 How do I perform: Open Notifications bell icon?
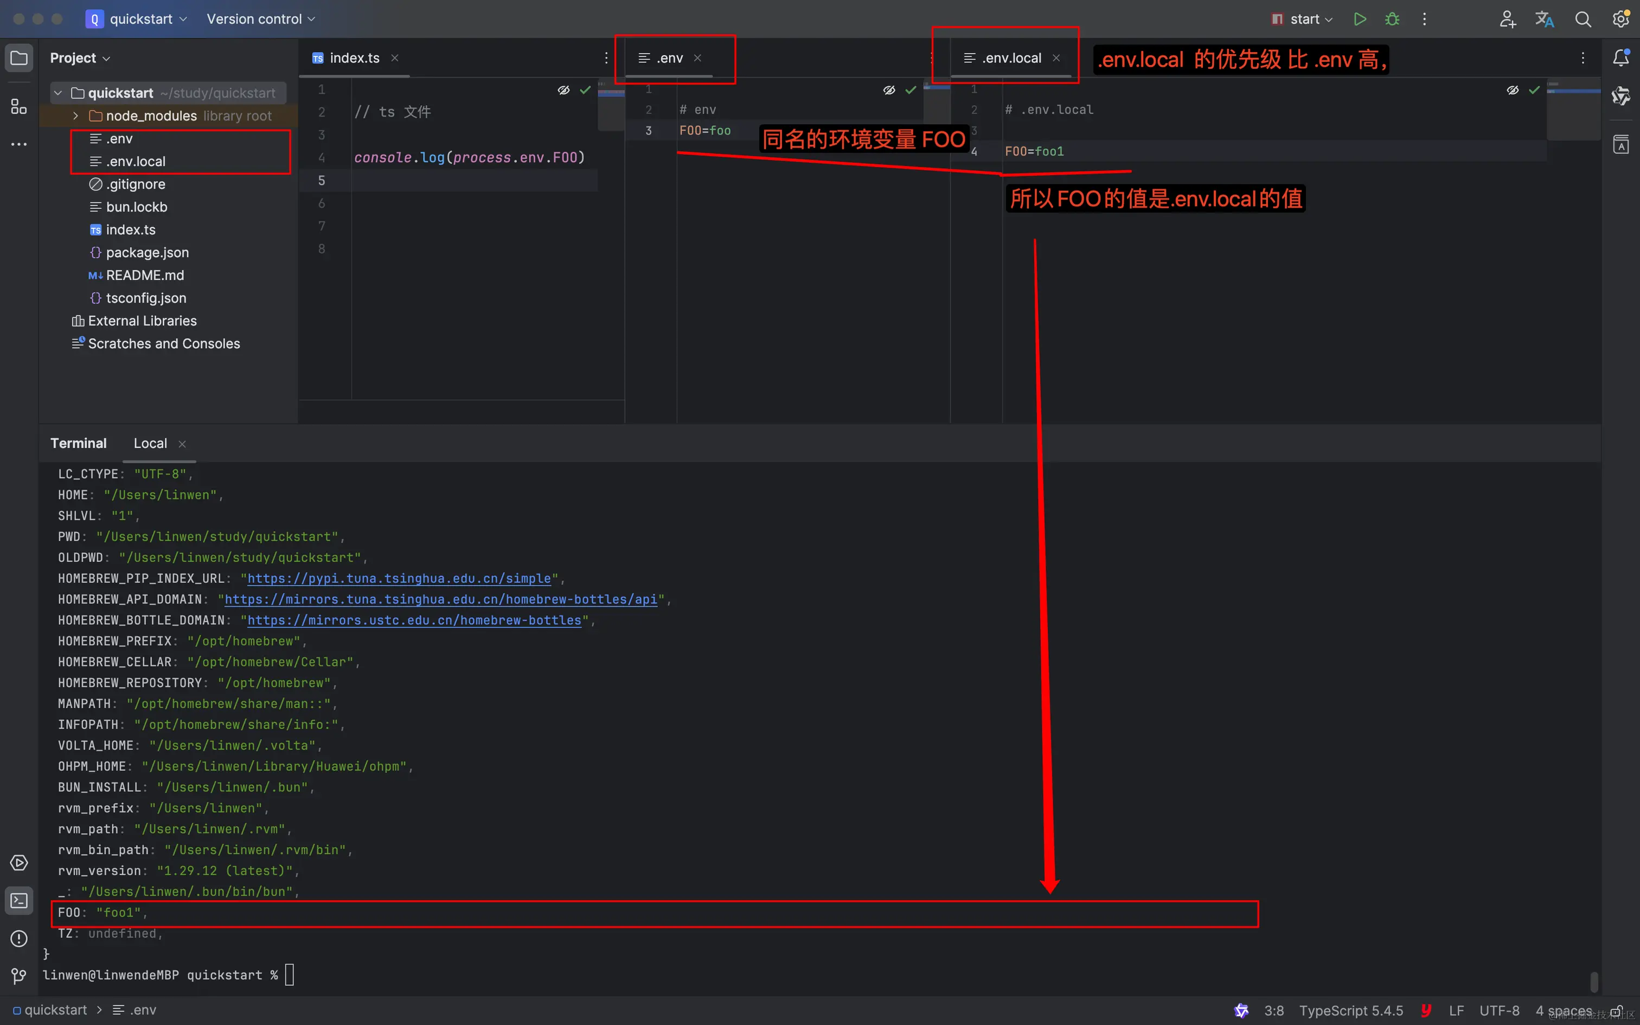pos(1621,59)
